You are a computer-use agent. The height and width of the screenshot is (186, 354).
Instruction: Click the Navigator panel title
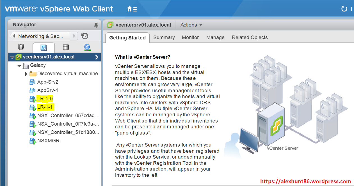pyautogui.click(x=24, y=25)
